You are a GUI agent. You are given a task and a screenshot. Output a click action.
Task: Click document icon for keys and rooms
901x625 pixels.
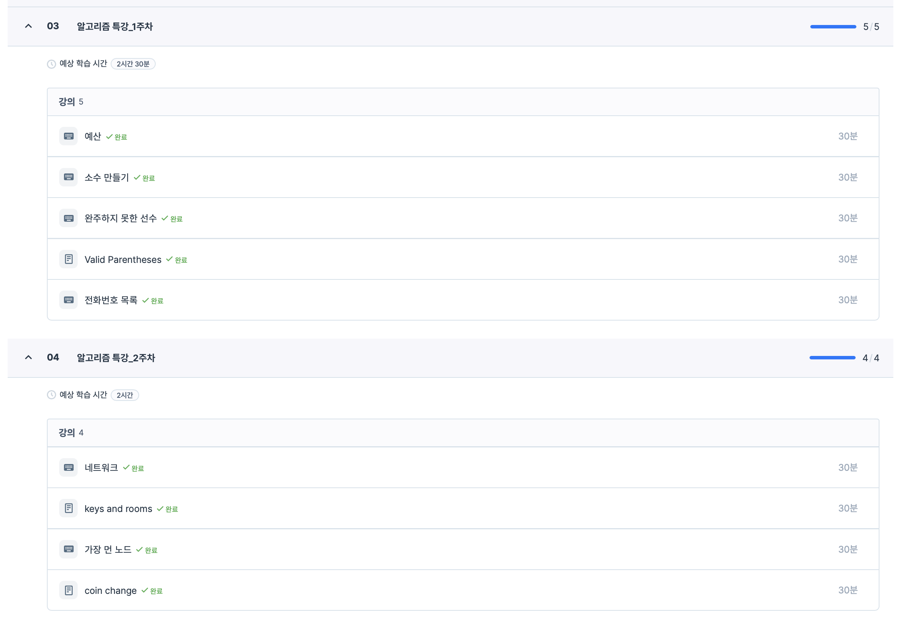point(68,508)
